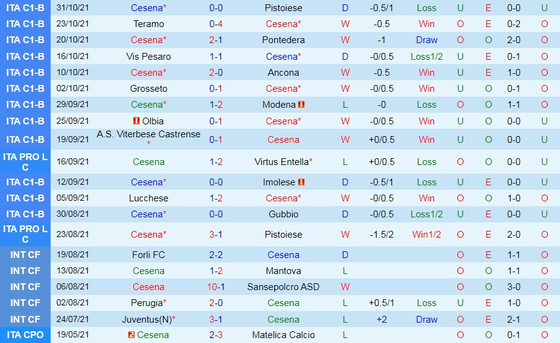Click the 2-1 score against Pontedera
The width and height of the screenshot is (560, 343).
coord(216,40)
